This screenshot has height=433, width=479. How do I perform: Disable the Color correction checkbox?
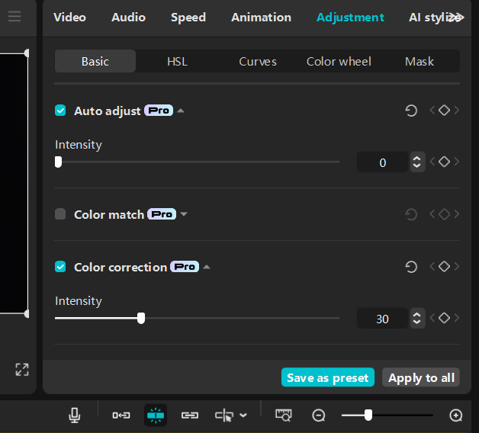[x=60, y=267]
